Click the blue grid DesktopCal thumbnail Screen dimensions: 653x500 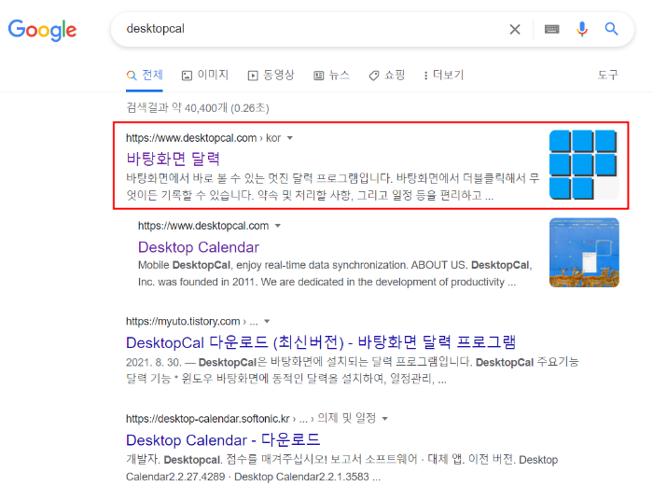pos(584,164)
